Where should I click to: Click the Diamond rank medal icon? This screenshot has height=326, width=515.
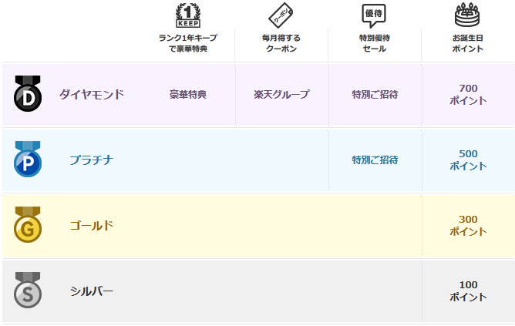pos(28,94)
